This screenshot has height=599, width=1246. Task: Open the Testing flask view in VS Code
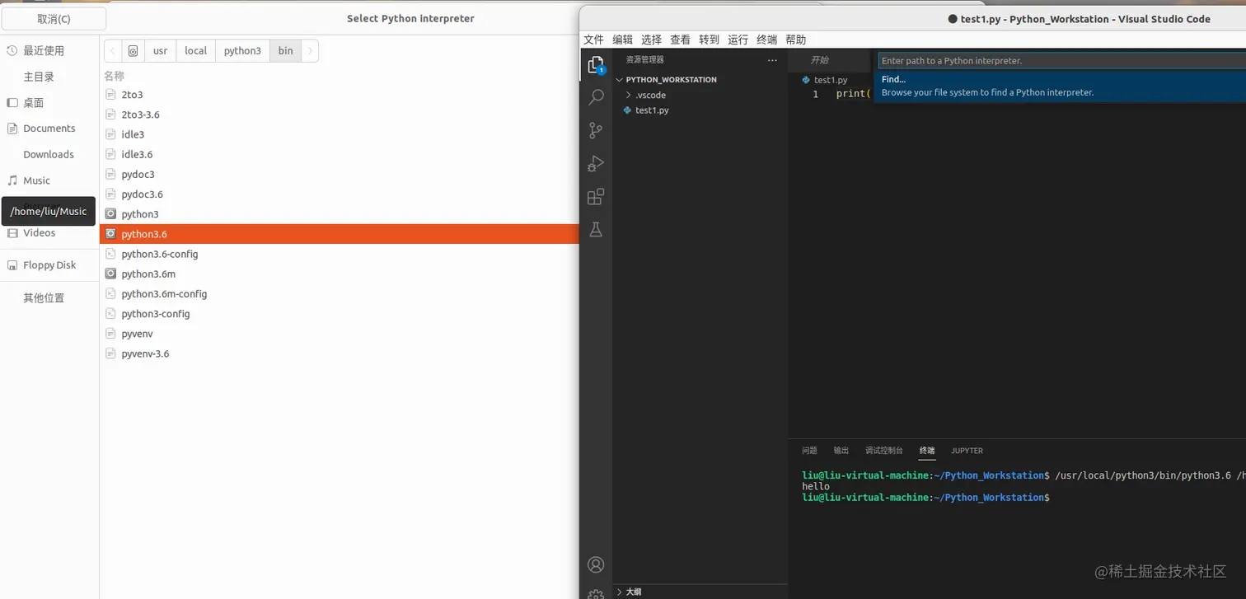pos(596,230)
